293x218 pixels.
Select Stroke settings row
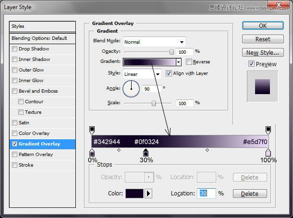(x=42, y=165)
